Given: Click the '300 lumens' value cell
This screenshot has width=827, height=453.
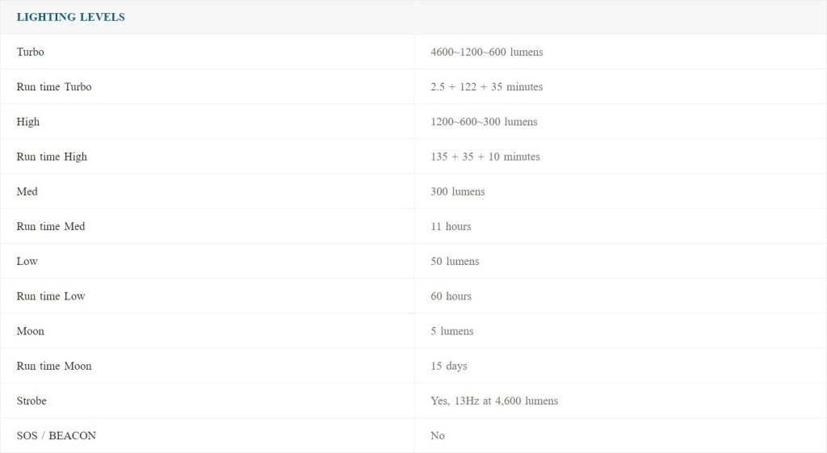Looking at the screenshot, I should (x=457, y=191).
